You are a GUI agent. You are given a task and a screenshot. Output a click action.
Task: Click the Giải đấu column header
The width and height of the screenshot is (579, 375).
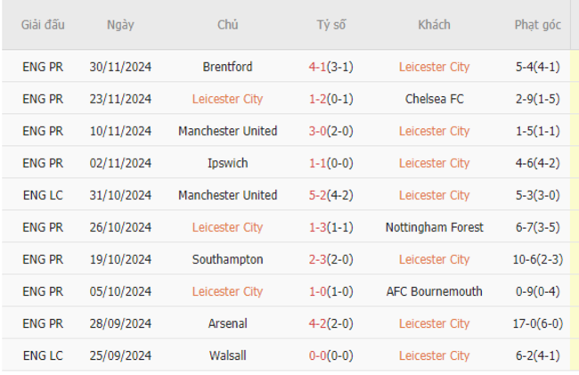point(43,25)
